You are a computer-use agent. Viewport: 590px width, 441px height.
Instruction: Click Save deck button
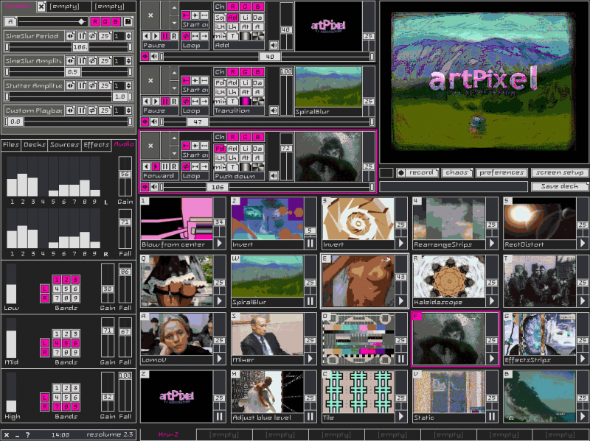pyautogui.click(x=560, y=186)
